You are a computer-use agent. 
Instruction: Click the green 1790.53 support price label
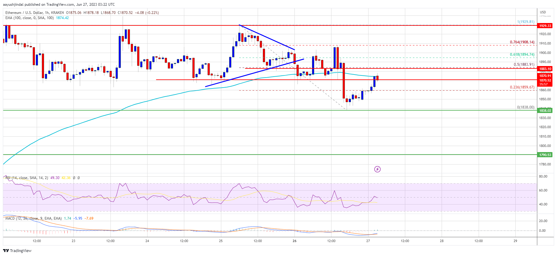tap(545, 155)
